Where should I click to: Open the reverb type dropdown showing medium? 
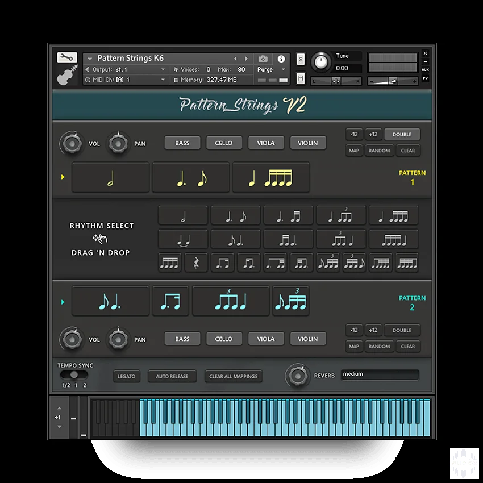380,374
